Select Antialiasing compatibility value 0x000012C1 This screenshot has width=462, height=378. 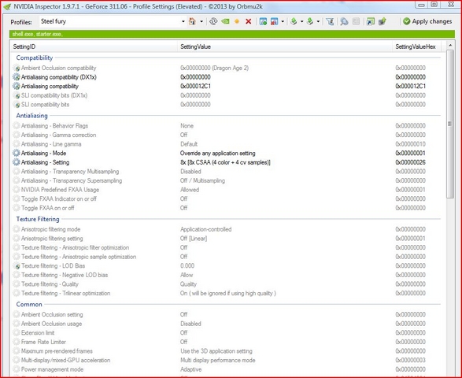(195, 86)
